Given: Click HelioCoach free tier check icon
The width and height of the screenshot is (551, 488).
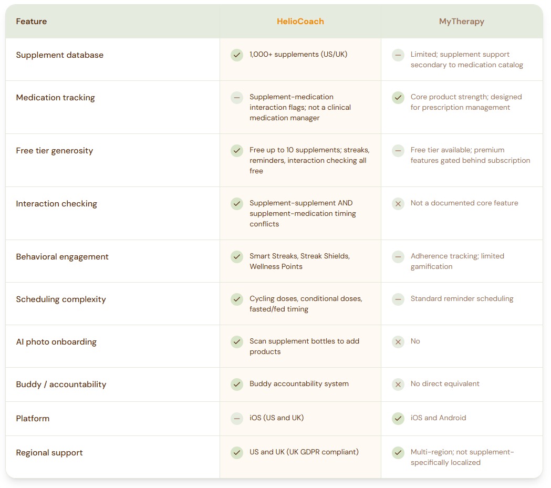Looking at the screenshot, I should [x=237, y=151].
